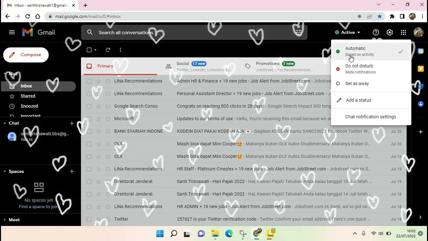
Task: Select the HR Staff Platinum Cineplex email checkbox
Action: (x=89, y=169)
